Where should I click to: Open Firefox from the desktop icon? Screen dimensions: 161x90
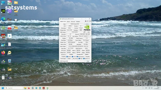(x=3, y=53)
